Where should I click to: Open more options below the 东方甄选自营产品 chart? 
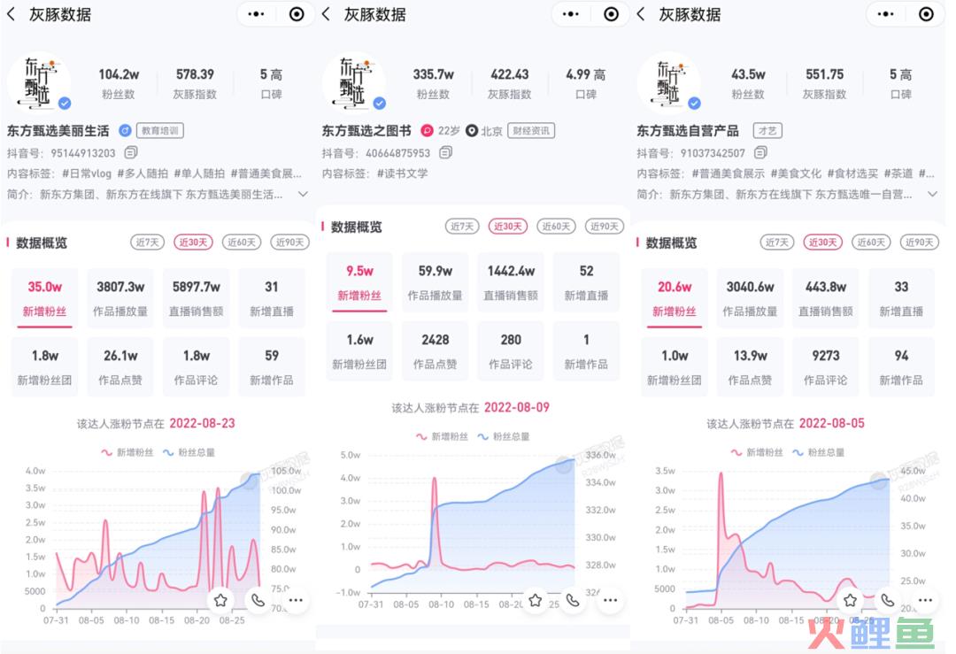pos(925,600)
